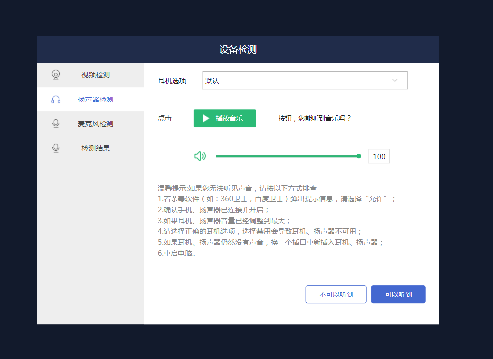Click the microphone icon beside 检测结果
Screen dimensions: 493x359
coord(56,148)
